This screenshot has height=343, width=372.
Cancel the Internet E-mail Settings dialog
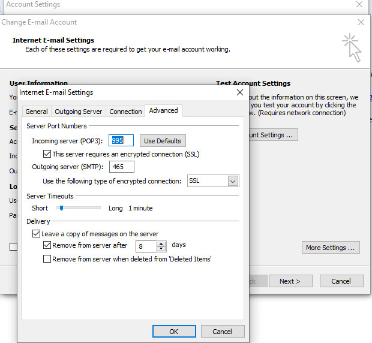click(221, 331)
